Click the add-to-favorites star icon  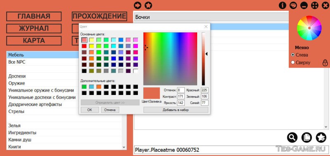[x=321, y=137]
